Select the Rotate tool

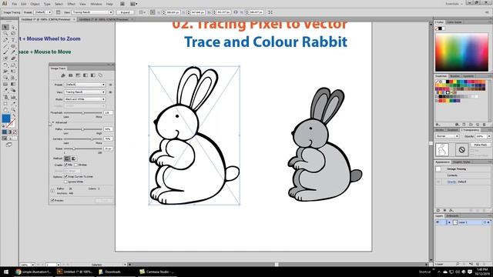coord(5,65)
